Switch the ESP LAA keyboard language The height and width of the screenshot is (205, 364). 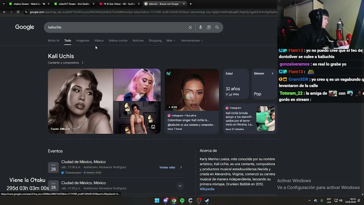329,201
